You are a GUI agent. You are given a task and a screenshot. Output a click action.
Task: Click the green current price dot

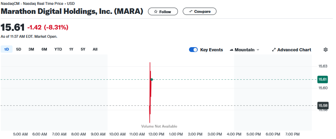[152, 79]
